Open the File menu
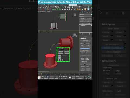This screenshot has width=130, height=98. click(x=39, y=5)
